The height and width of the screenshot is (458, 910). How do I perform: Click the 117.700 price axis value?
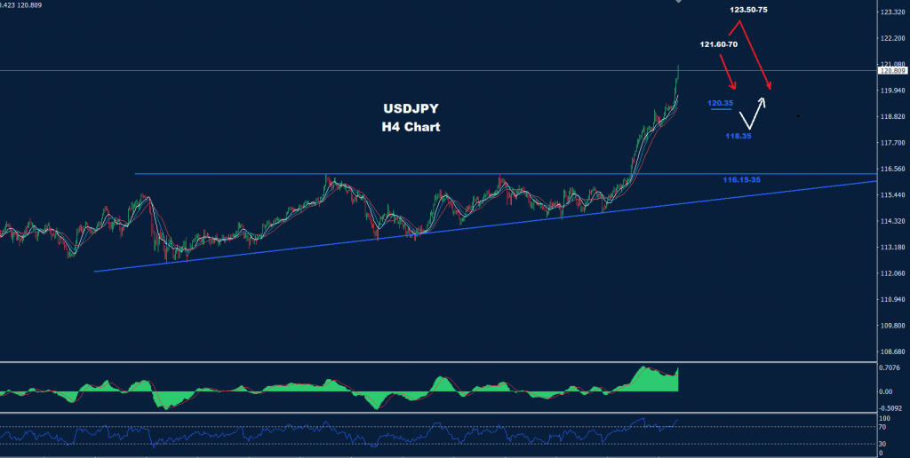pyautogui.click(x=893, y=143)
